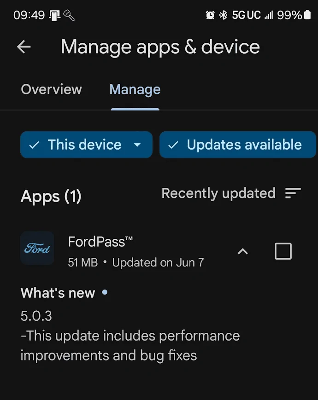Tap the FordPass™ app name
The height and width of the screenshot is (400, 318).
coord(100,241)
